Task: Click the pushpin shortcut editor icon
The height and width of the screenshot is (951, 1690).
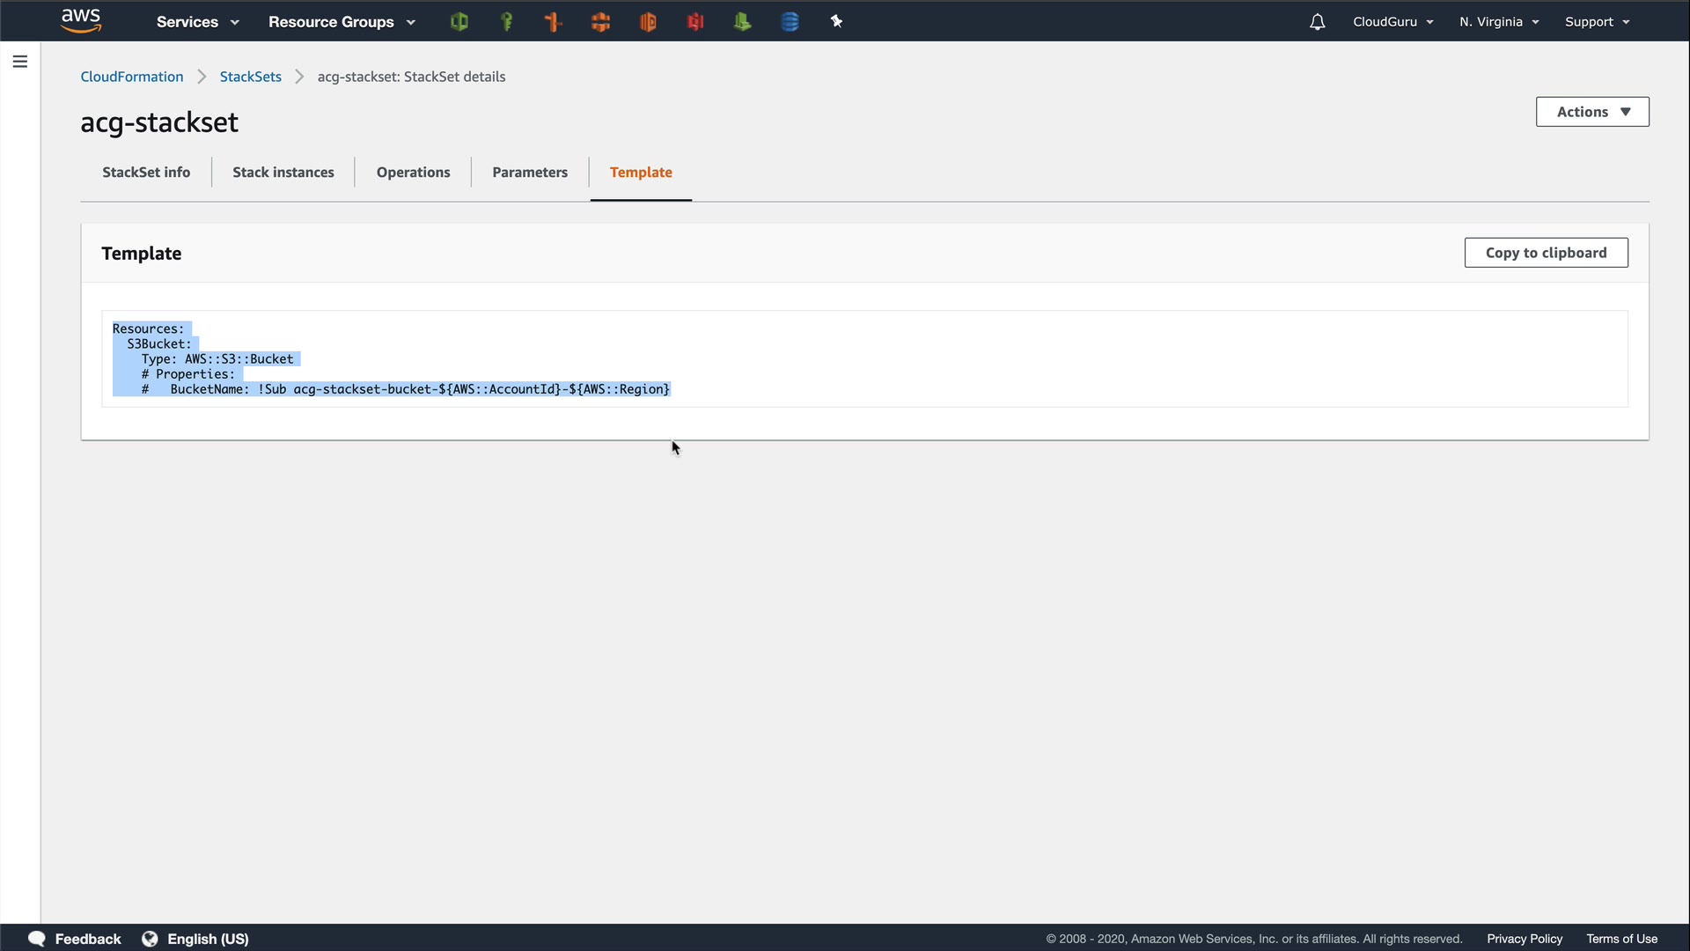Action: coord(836,22)
